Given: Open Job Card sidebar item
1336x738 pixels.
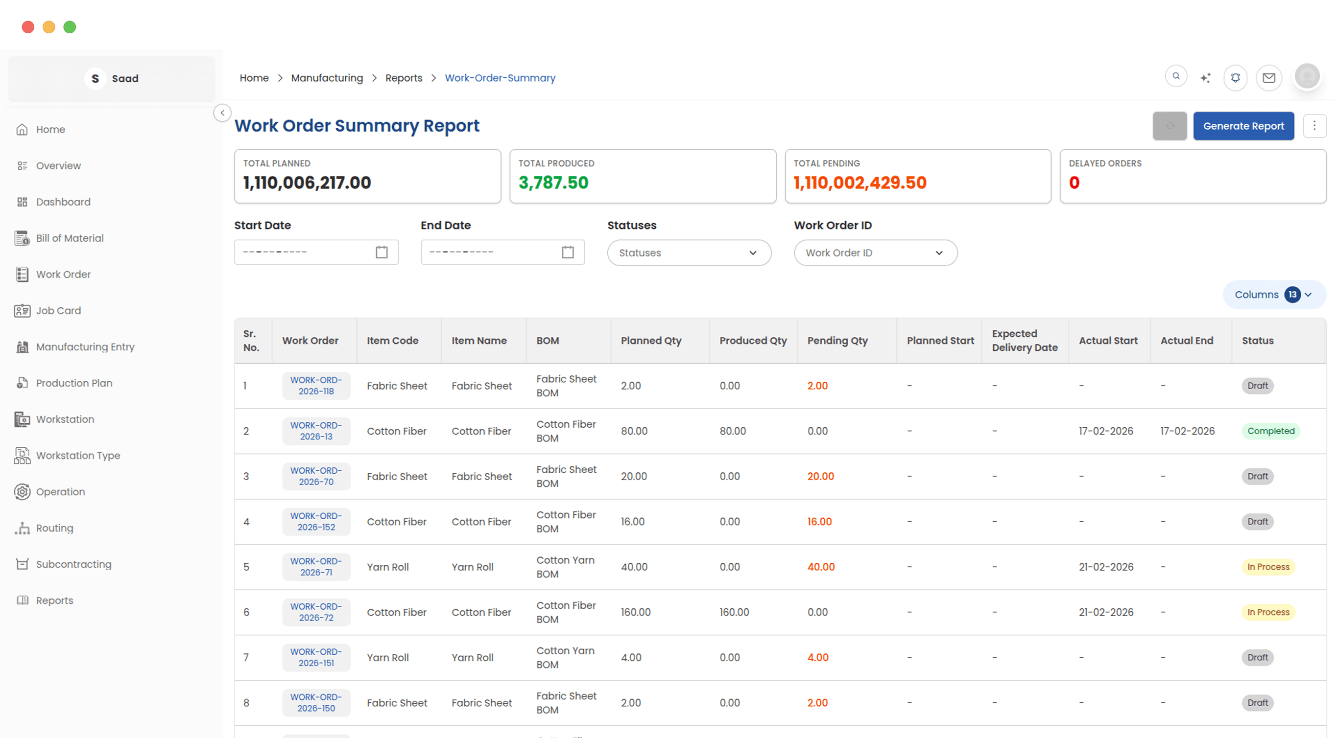Looking at the screenshot, I should pos(58,310).
